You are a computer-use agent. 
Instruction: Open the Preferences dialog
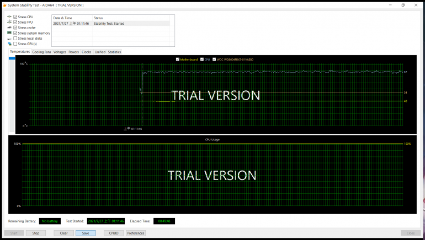point(136,233)
